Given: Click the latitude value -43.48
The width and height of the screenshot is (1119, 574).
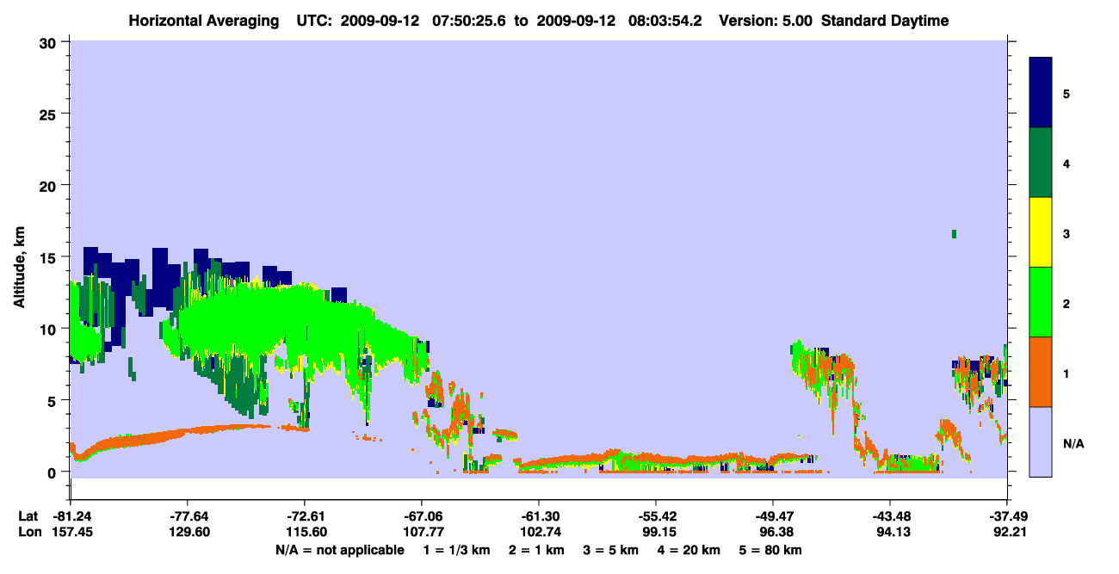Looking at the screenshot, I should (x=890, y=516).
